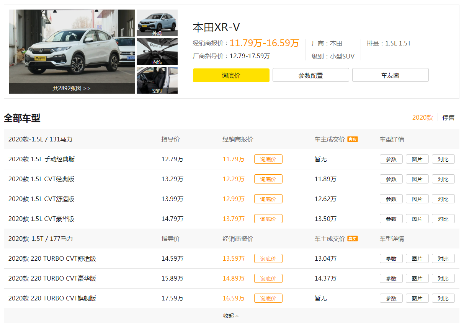Screen dimensions: 464x323
Task: Click 对比 for 1.5L CVT豪华版
Action: pyautogui.click(x=443, y=219)
